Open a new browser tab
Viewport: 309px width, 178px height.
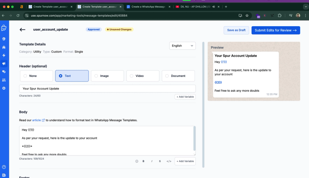coord(226,7)
